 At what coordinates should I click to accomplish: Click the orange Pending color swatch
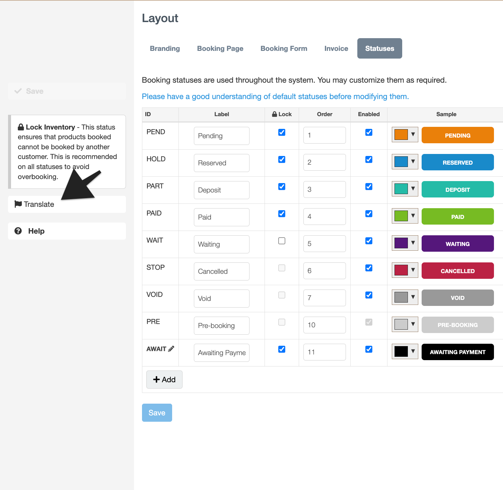401,134
